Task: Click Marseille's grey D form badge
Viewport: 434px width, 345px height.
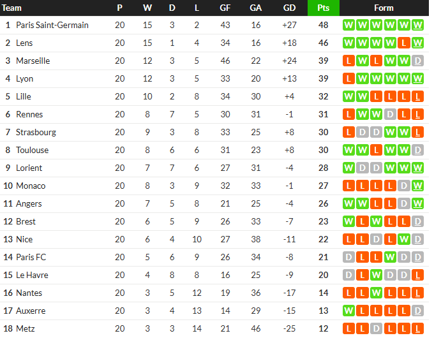Action: pyautogui.click(x=417, y=61)
